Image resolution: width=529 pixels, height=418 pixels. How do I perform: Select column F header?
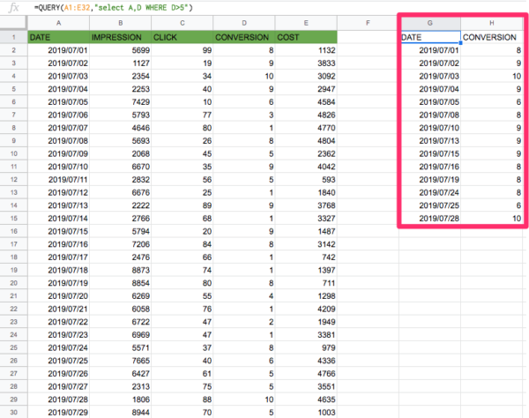[368, 23]
